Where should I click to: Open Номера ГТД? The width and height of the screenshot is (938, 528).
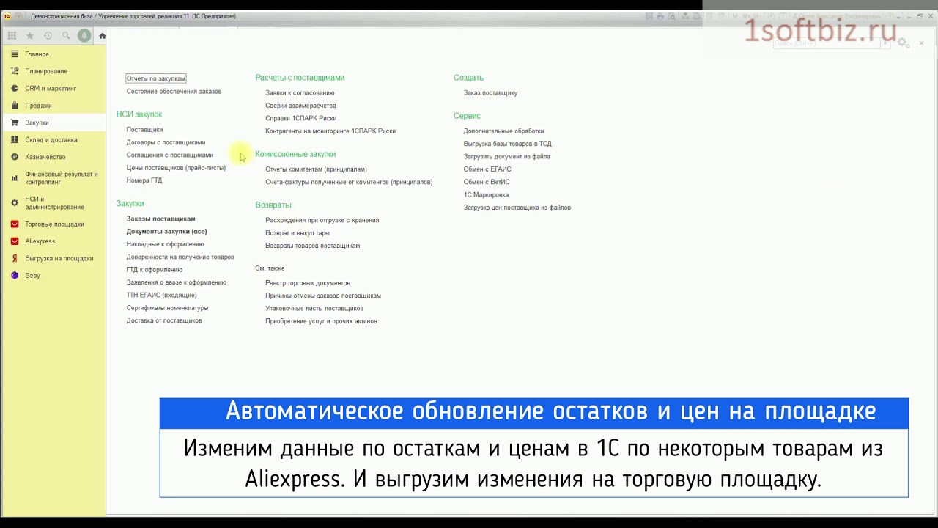point(144,180)
